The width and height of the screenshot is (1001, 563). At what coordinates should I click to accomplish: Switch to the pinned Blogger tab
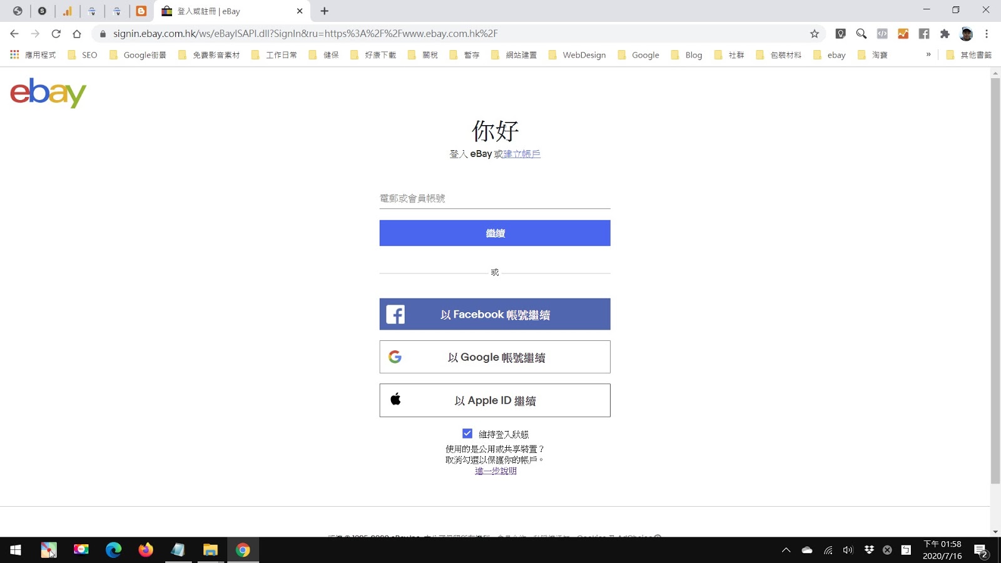click(x=141, y=11)
